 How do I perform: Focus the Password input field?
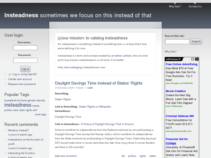click(x=25, y=60)
